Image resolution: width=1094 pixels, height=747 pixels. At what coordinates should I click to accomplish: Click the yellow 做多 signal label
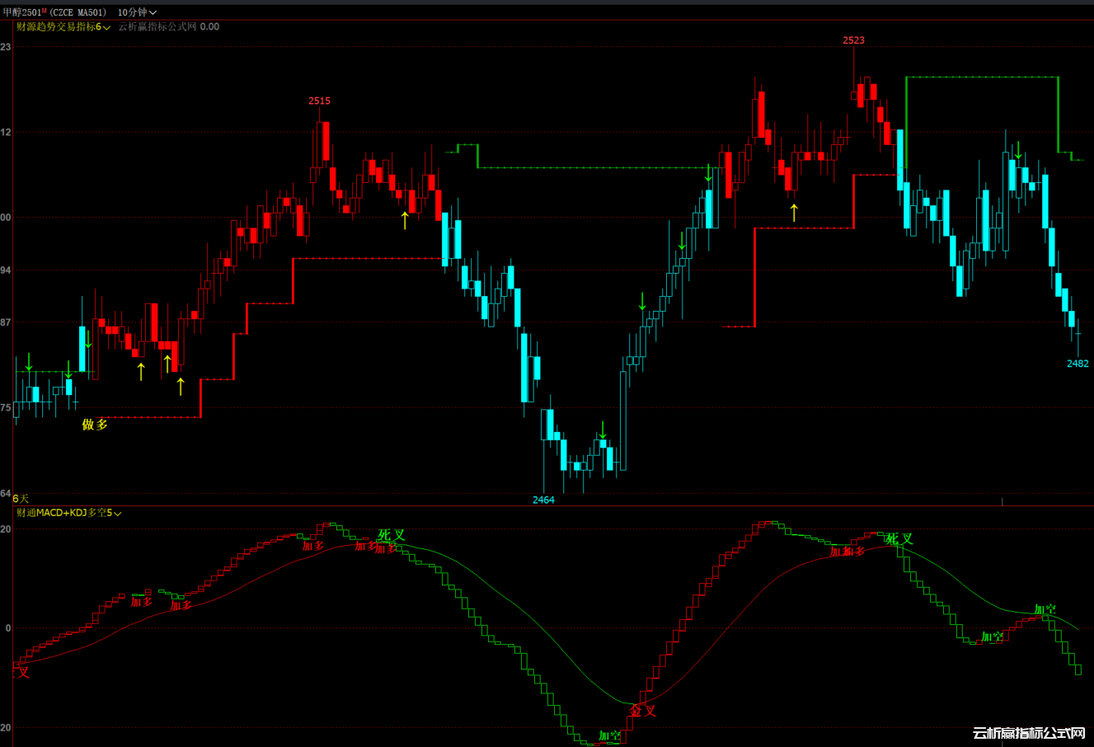[x=95, y=425]
